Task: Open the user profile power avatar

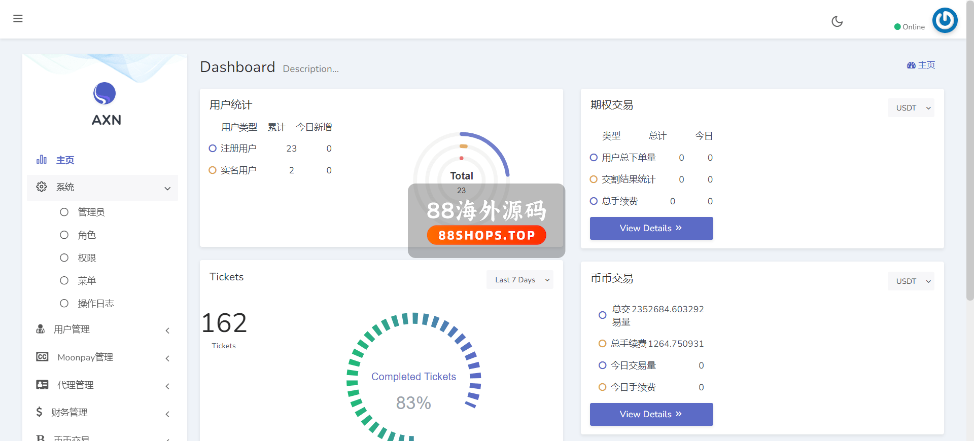Action: pyautogui.click(x=945, y=20)
